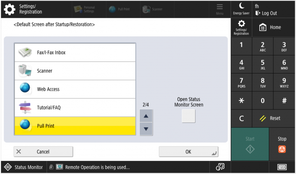This screenshot has width=296, height=174.
Task: Select Tutorial/FAQ in the list
Action: coord(75,108)
